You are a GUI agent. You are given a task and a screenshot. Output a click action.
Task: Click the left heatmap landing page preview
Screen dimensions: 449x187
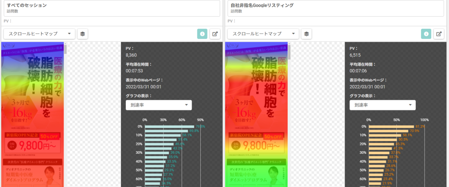click(x=32, y=114)
